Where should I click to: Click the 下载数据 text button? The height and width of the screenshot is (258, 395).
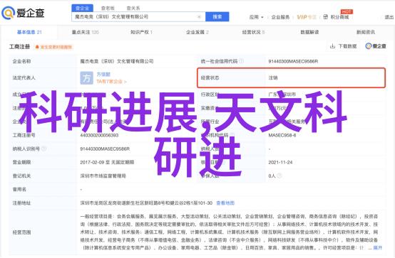pos(347,46)
